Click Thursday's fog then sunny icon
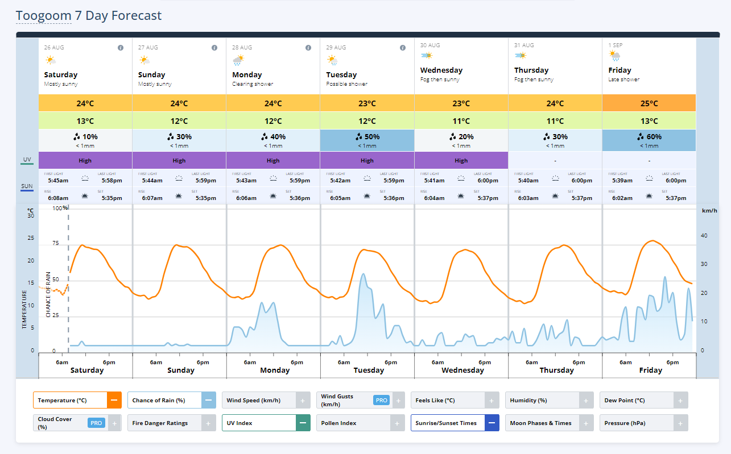 click(520, 56)
